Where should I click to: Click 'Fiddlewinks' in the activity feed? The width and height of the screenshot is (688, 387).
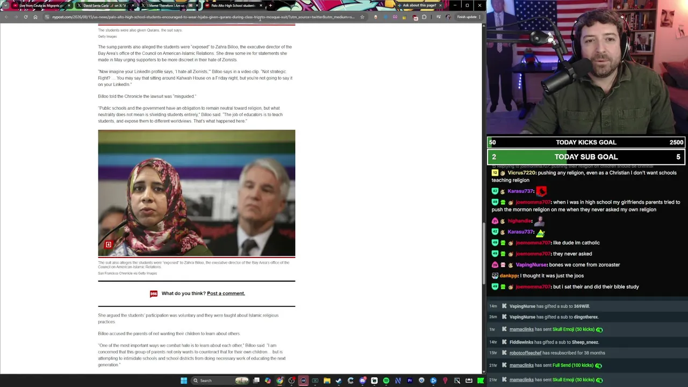click(521, 342)
